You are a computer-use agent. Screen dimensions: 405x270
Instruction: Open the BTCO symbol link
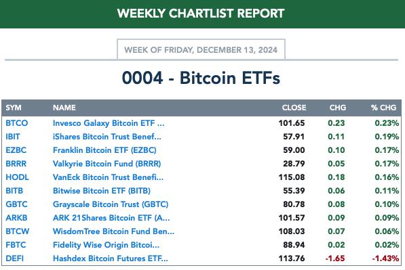coord(17,123)
